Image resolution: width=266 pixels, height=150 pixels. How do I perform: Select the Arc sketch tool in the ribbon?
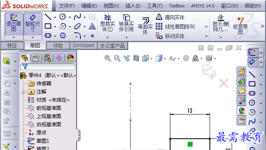pyautogui.click(x=63, y=27)
